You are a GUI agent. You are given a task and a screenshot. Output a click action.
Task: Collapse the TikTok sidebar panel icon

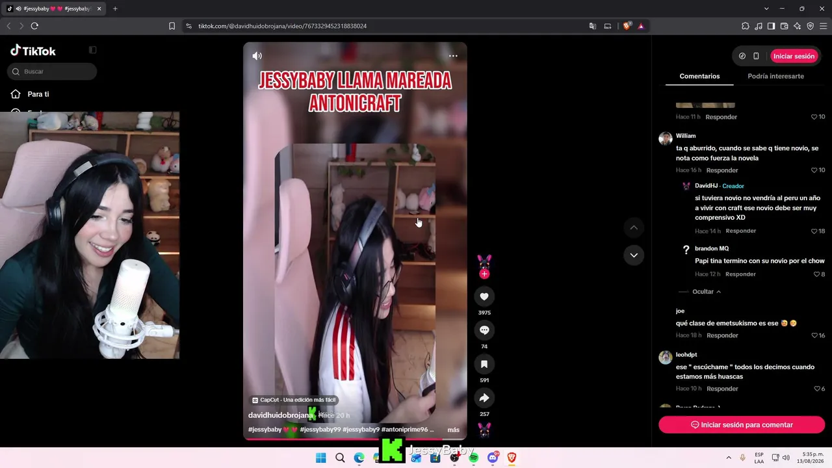pyautogui.click(x=93, y=50)
